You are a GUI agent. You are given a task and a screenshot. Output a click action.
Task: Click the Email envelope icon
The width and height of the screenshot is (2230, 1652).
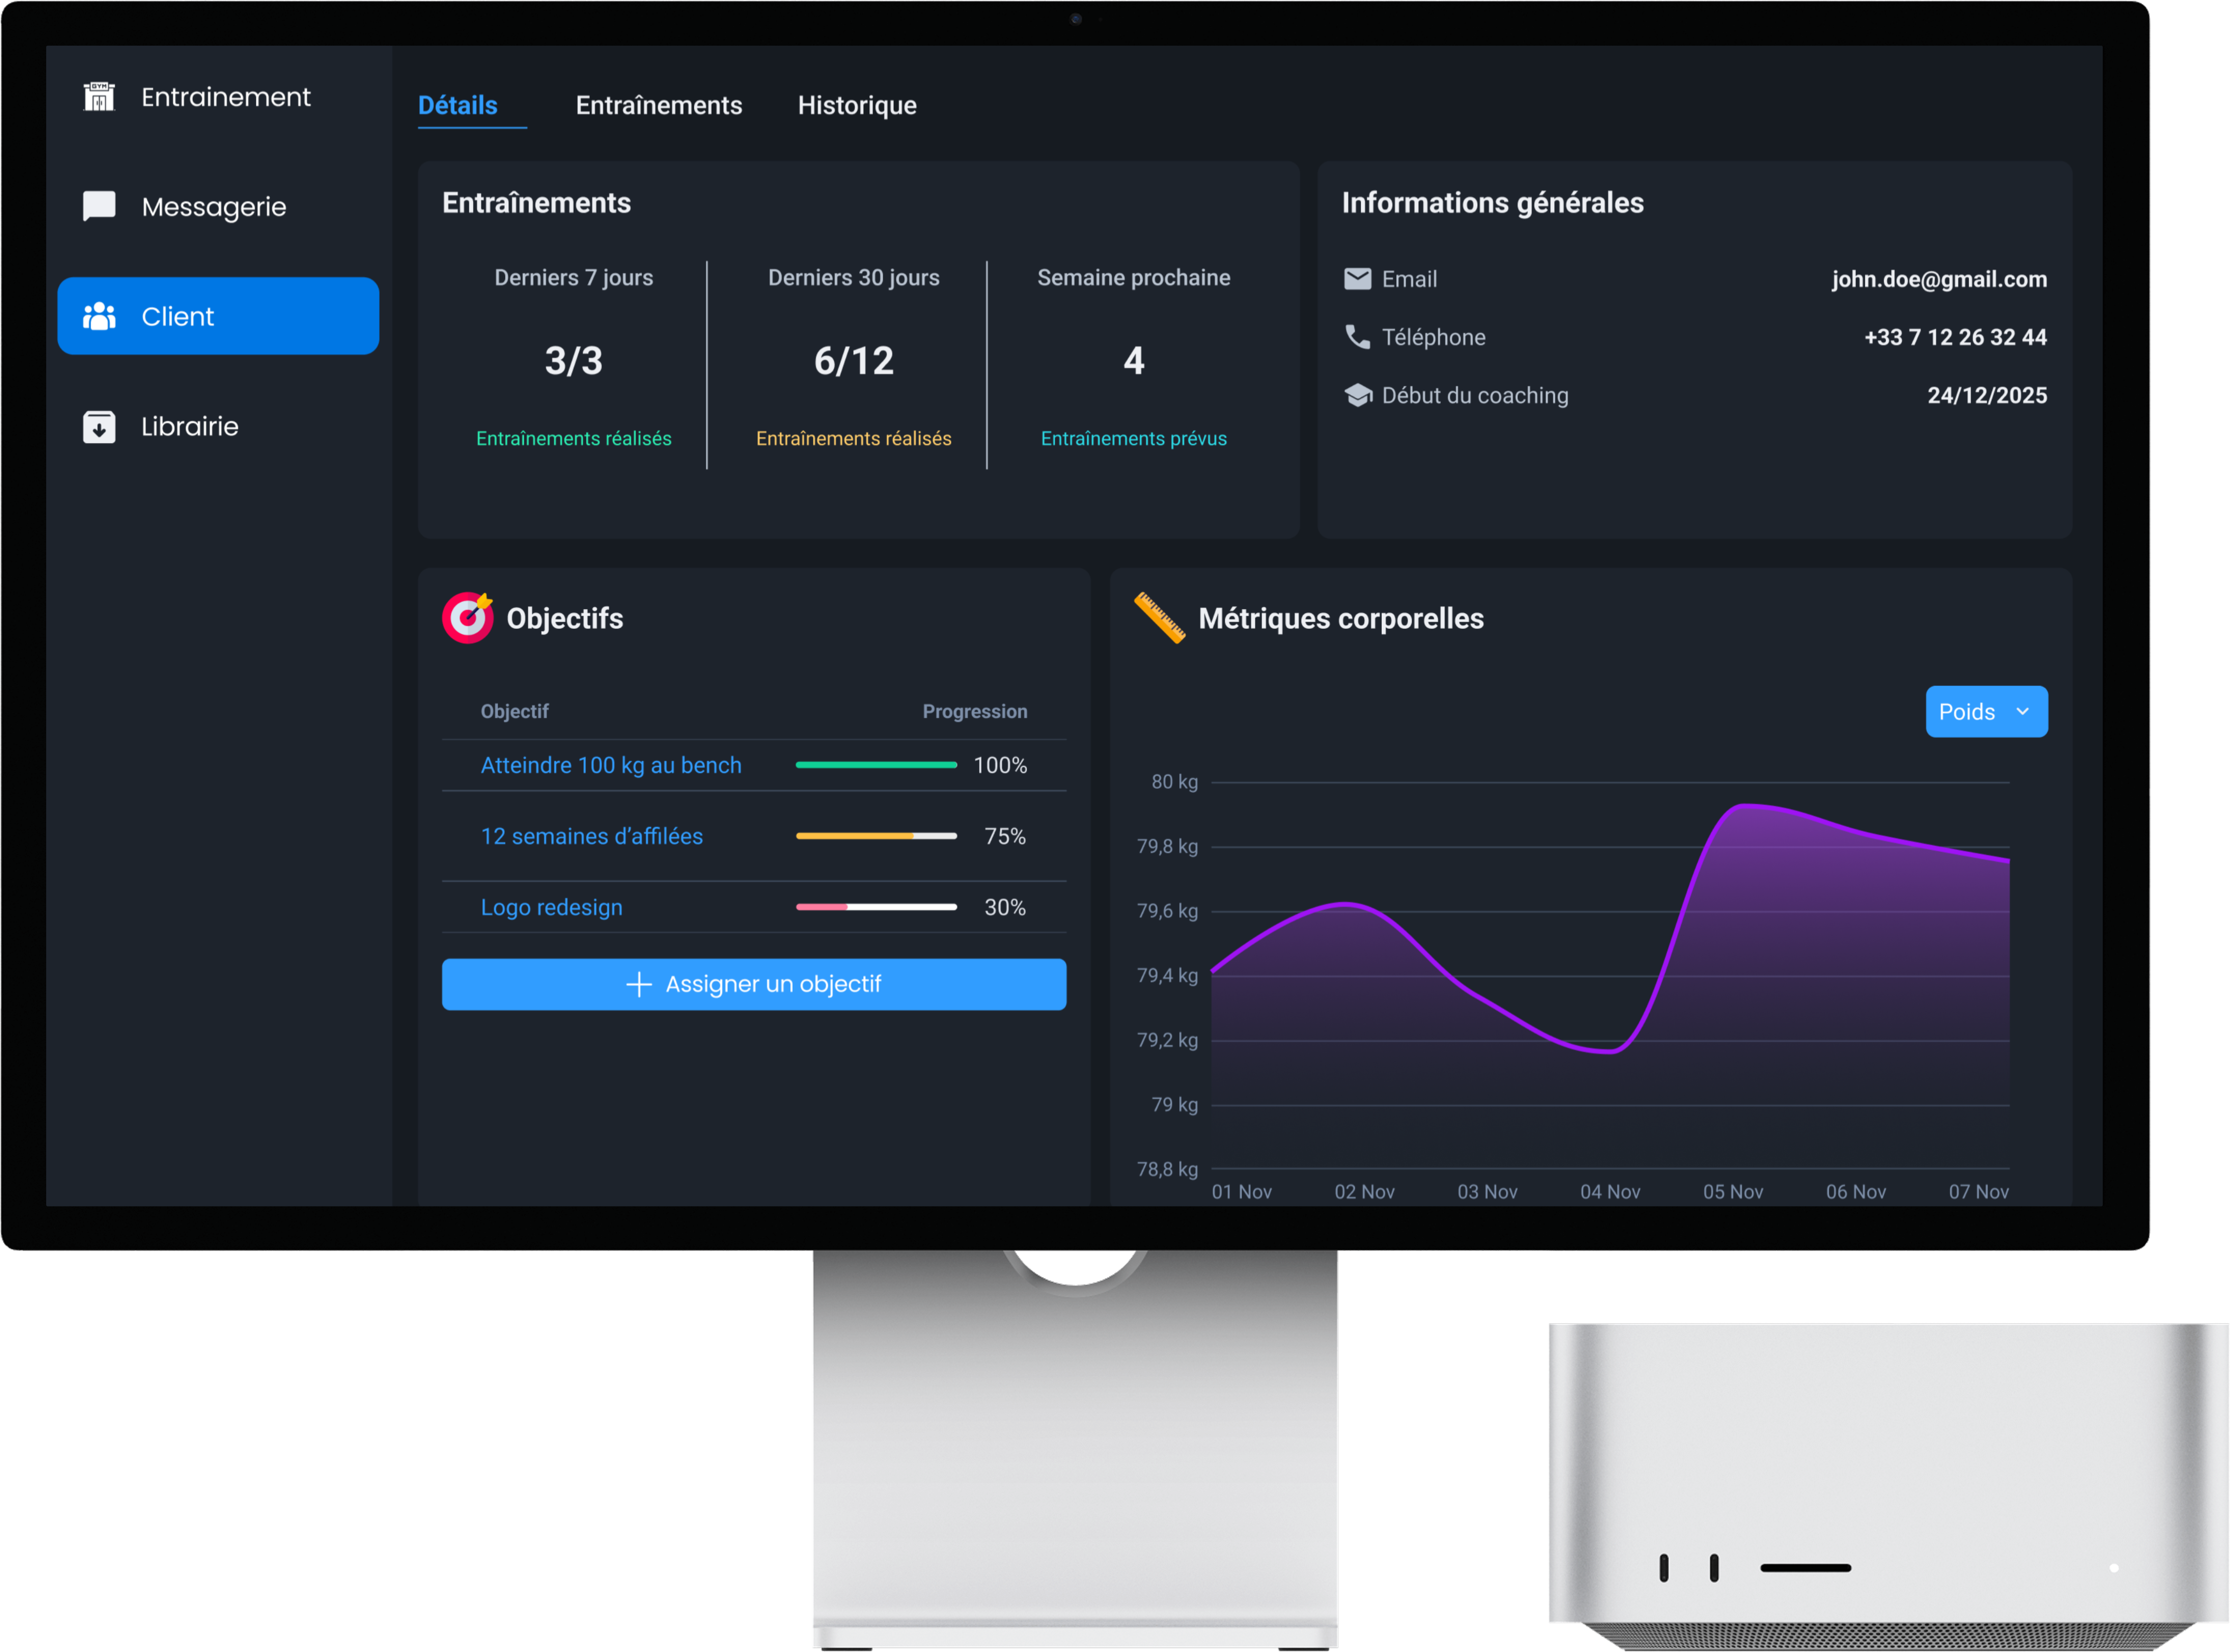(x=1357, y=279)
